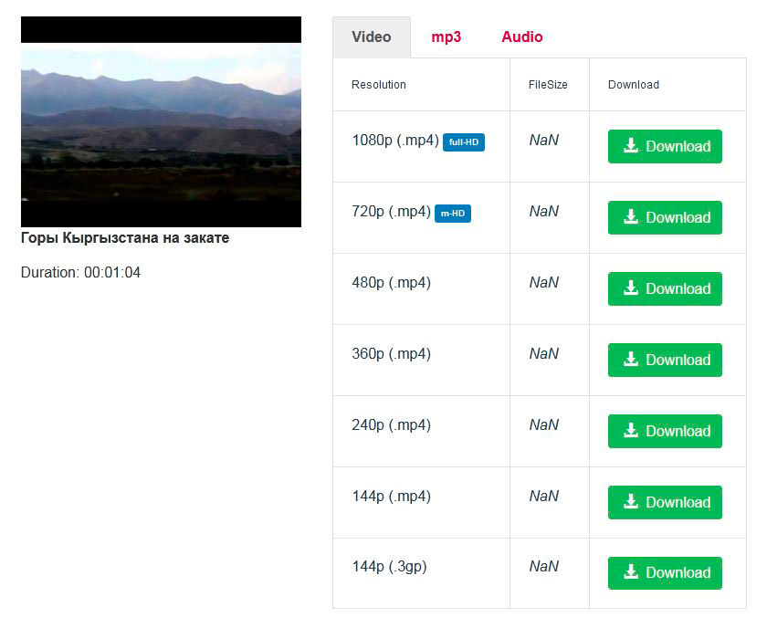Open the mp3 tab
Image resolution: width=767 pixels, height=628 pixels.
point(447,37)
